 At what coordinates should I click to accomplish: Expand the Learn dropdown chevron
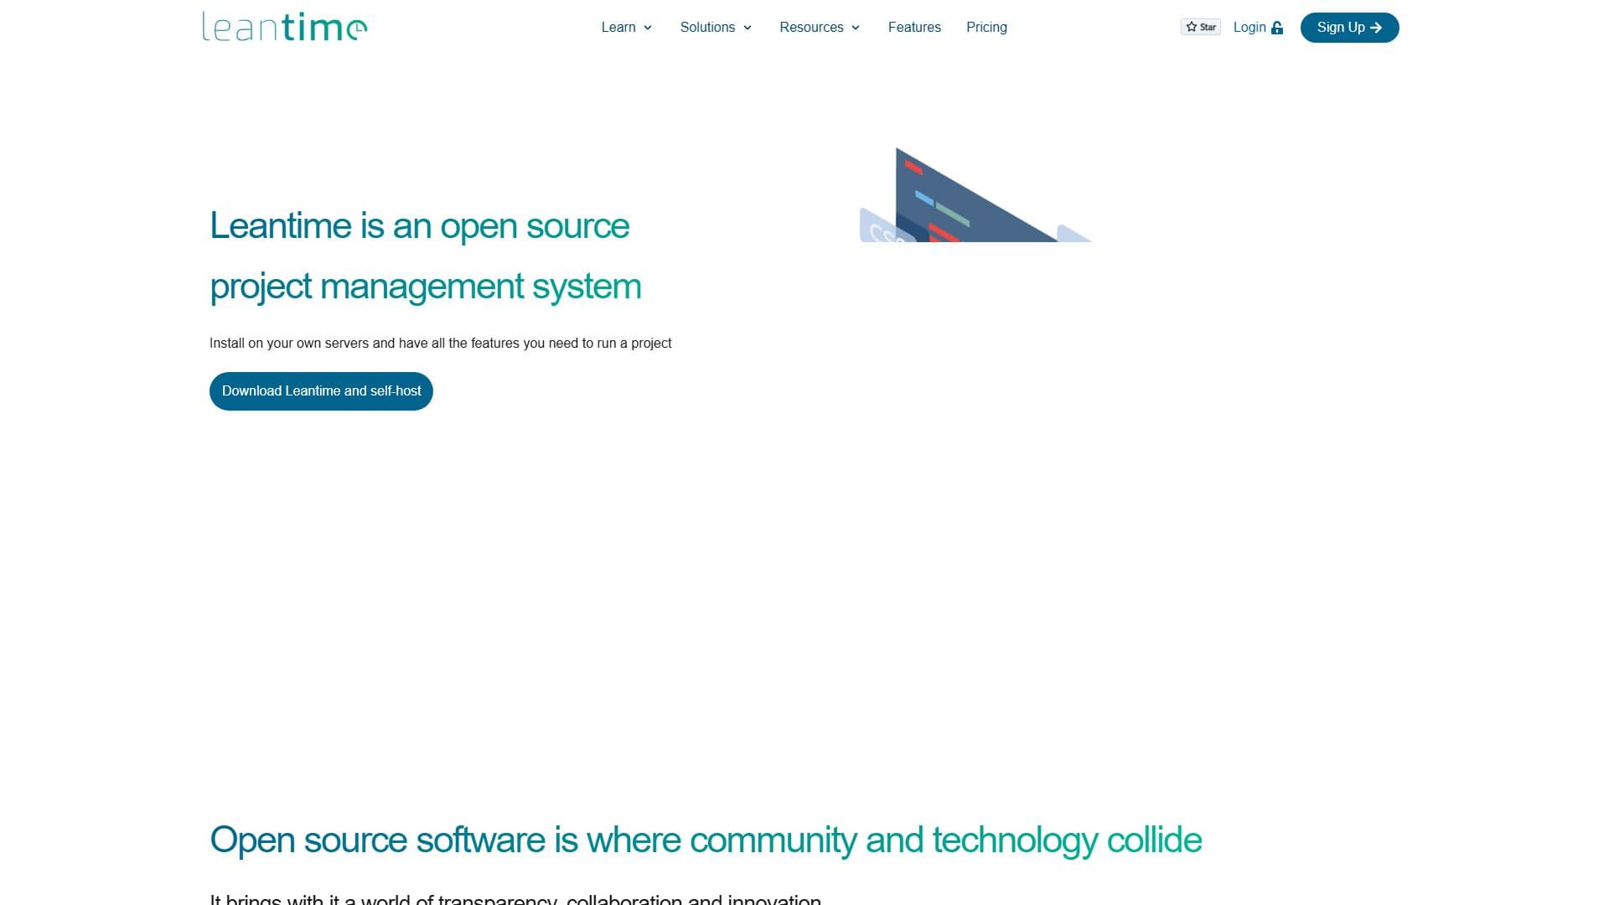coord(648,28)
